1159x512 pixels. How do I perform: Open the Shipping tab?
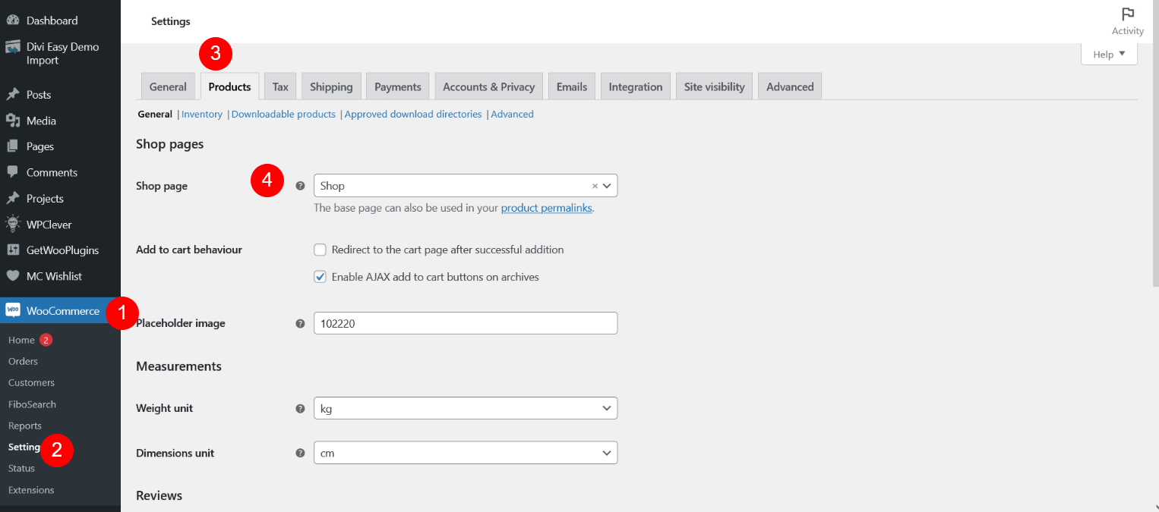click(x=331, y=86)
